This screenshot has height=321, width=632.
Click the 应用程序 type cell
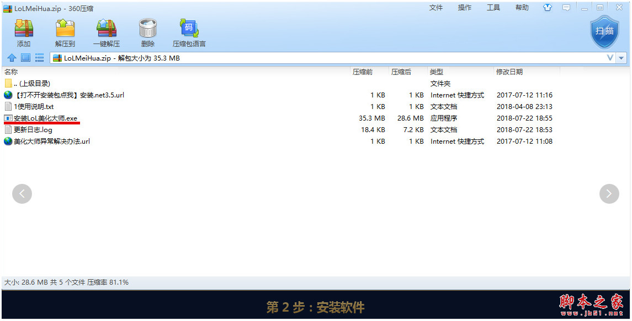[444, 118]
